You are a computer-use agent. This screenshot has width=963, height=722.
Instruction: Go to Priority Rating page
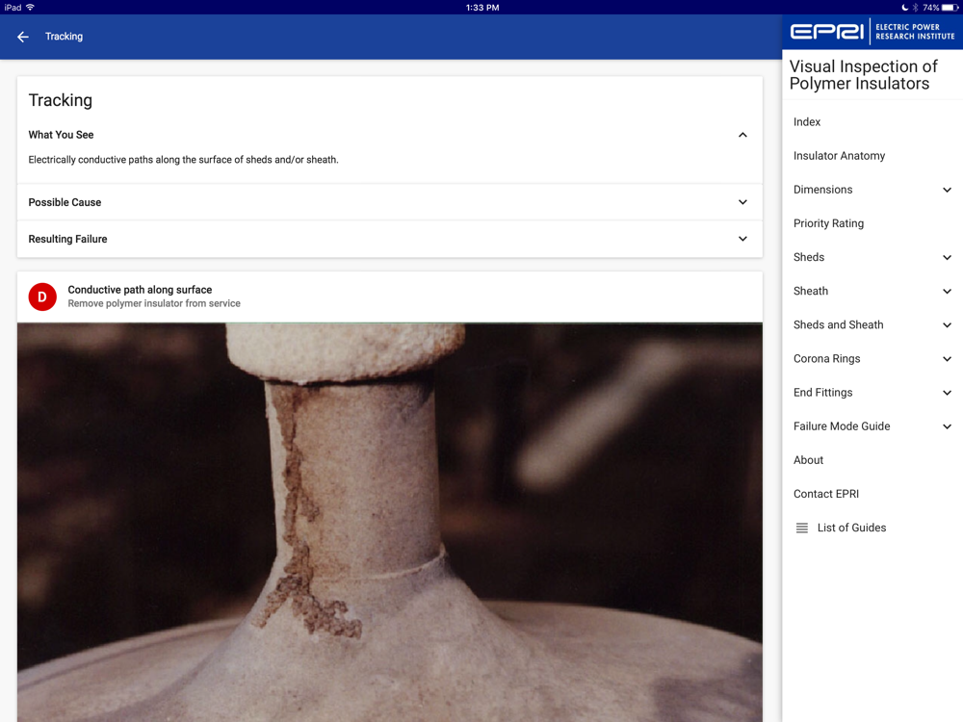(x=828, y=223)
